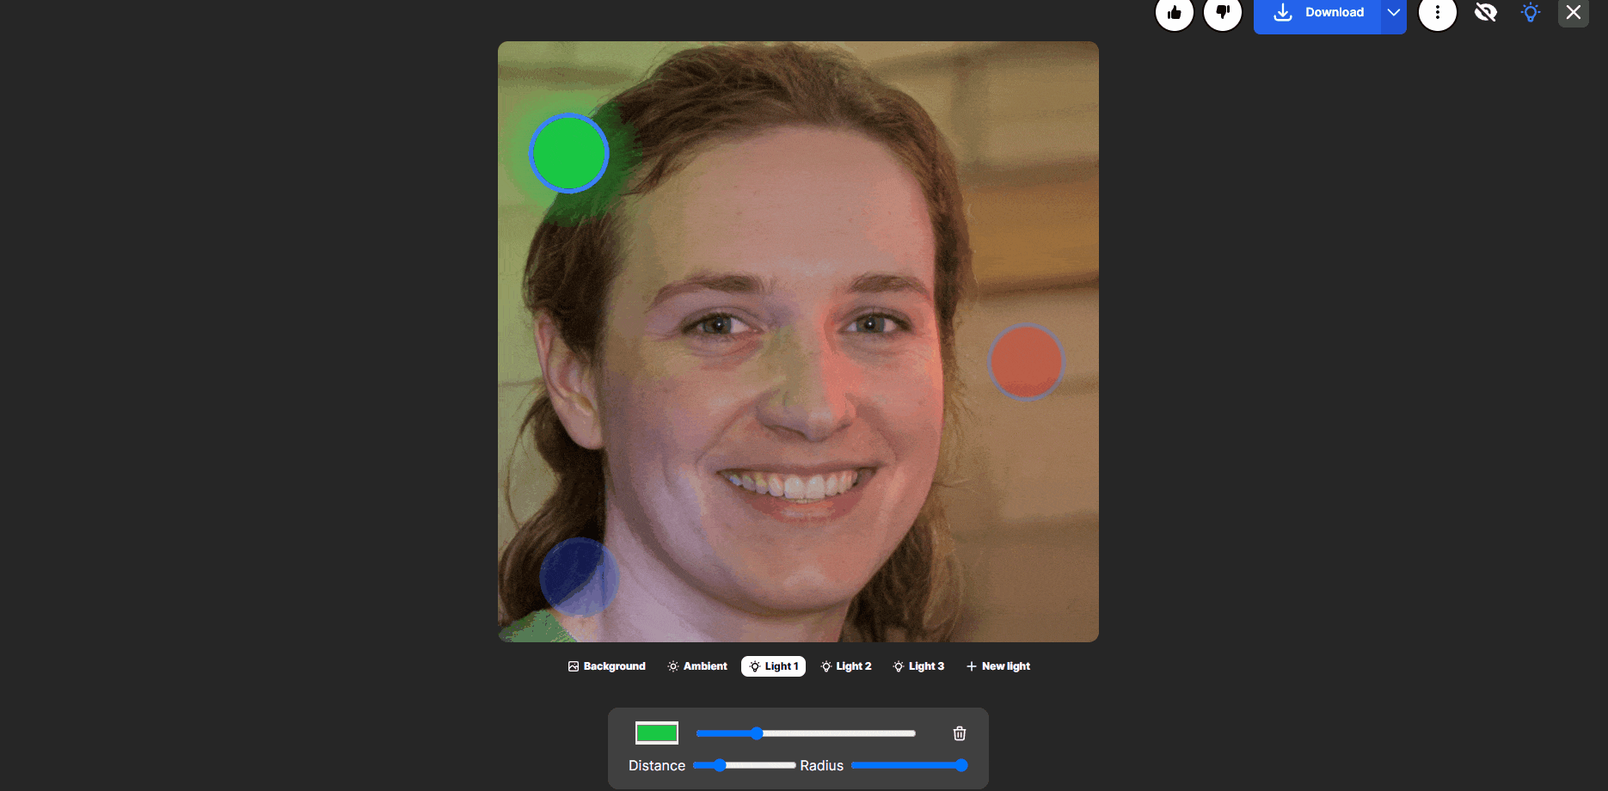Viewport: 1608px width, 791px height.
Task: Select the green light handle on the photo
Action: click(569, 154)
